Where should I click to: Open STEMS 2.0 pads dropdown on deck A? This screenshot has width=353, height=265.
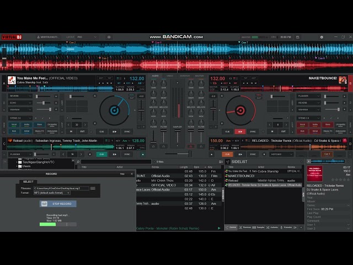[x=20, y=118]
